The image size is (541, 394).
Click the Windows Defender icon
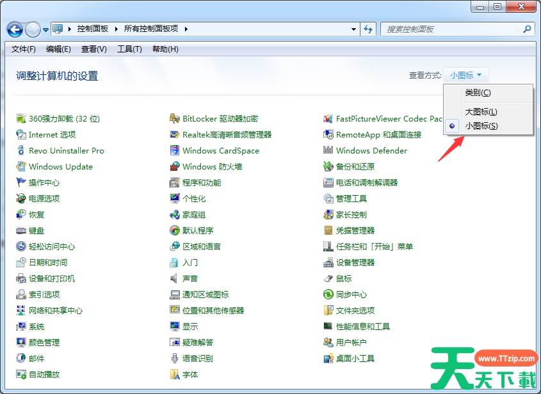coord(328,151)
